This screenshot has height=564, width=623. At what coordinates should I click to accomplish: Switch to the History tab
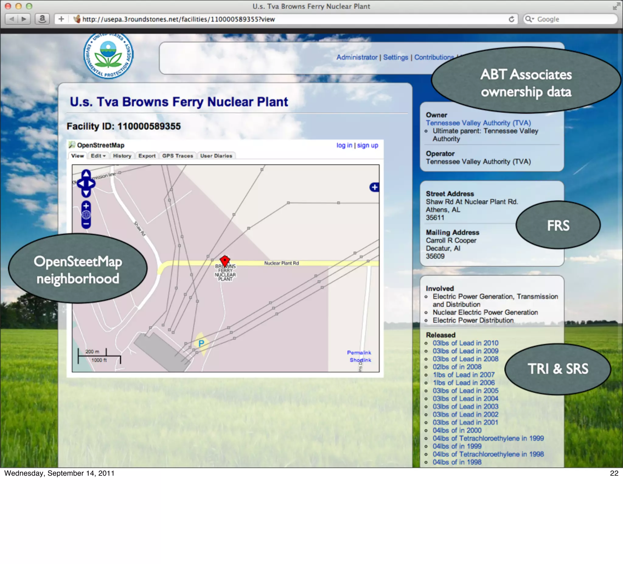point(122,156)
